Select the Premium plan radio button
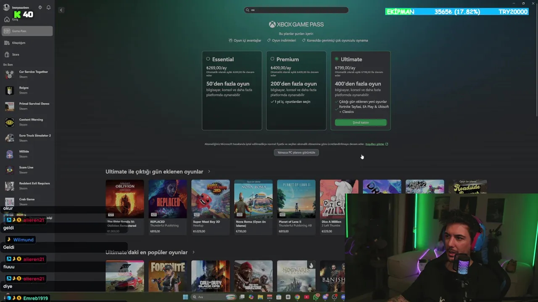The height and width of the screenshot is (302, 538). 272,59
